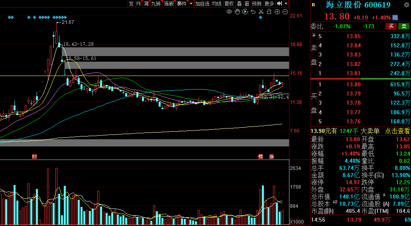Zoom out with the minus circle icon
Screen dimensions: 411x226
click(285, 12)
